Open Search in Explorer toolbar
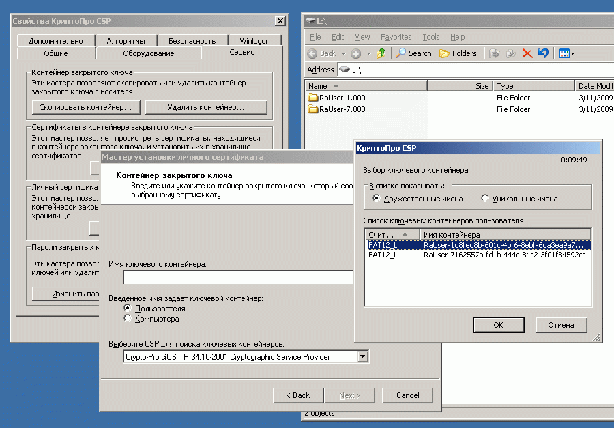Viewport: 614px width, 428px height. tap(413, 53)
